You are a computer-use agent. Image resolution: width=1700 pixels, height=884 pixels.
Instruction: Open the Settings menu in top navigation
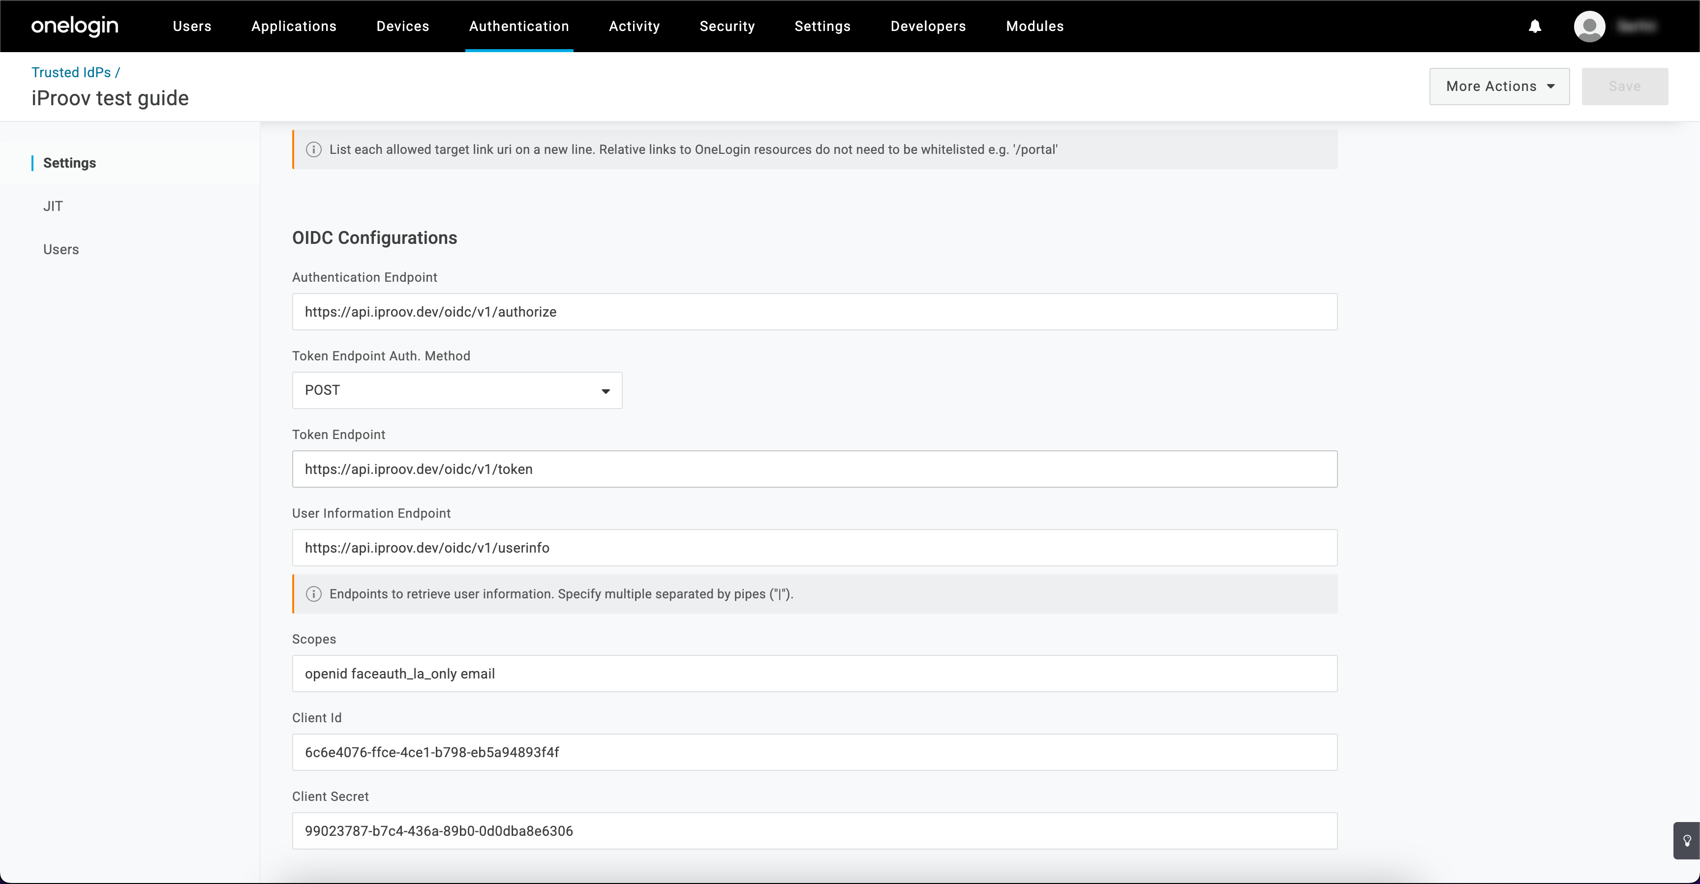[x=822, y=27]
